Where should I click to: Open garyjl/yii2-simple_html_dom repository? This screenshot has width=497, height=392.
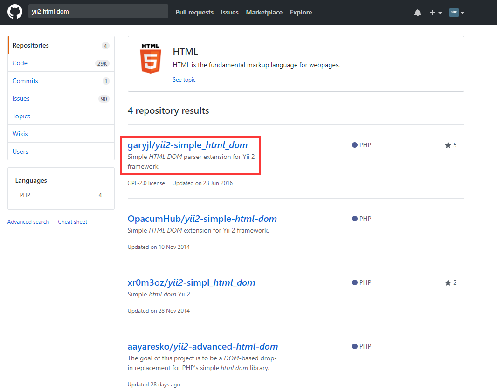pyautogui.click(x=187, y=145)
